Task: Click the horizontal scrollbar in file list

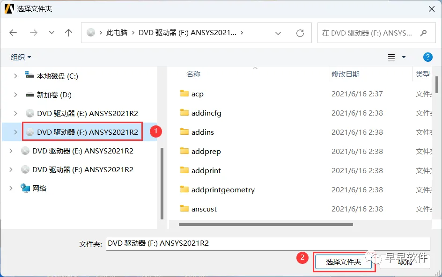Action: tap(265, 225)
